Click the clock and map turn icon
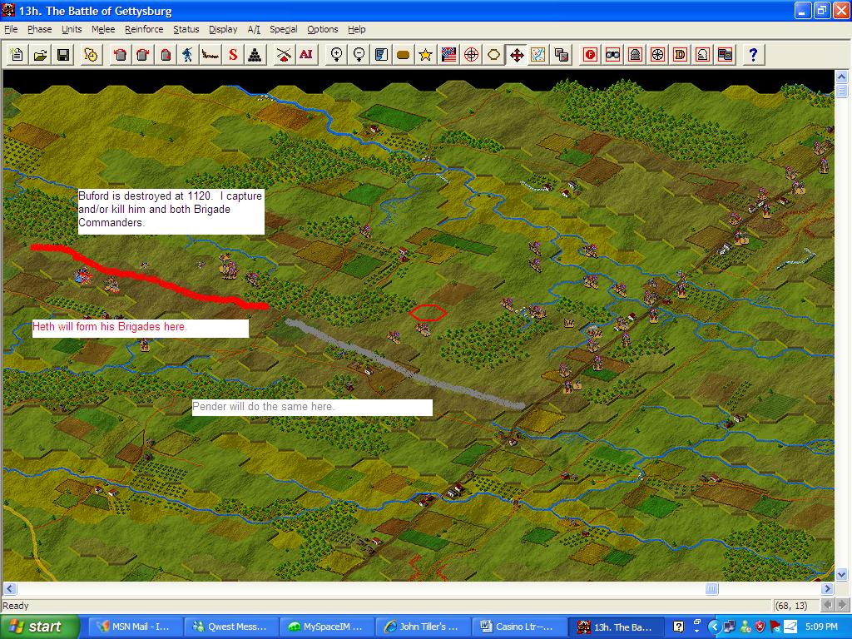Viewport: 852px width, 639px height. pos(92,55)
